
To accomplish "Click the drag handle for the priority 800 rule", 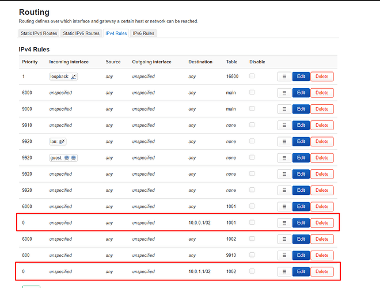I will click(284, 255).
